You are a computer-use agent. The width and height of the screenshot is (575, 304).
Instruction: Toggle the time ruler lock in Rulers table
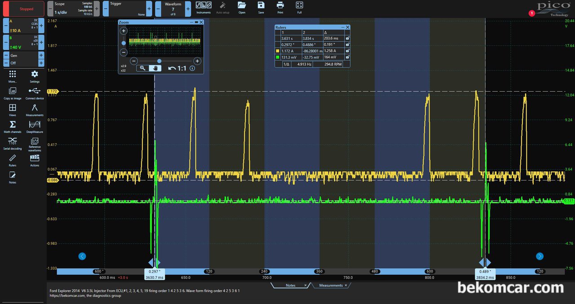pyautogui.click(x=347, y=39)
